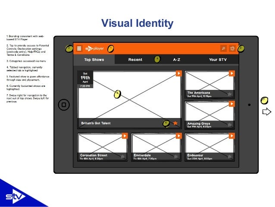Favourite Endeavour with star
This screenshot has height=207, width=275.
point(230,156)
